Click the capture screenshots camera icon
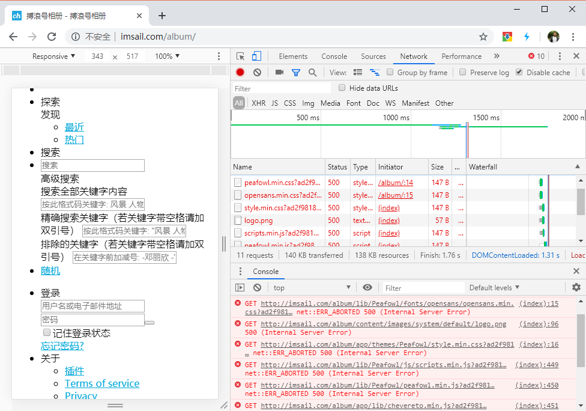 [279, 72]
